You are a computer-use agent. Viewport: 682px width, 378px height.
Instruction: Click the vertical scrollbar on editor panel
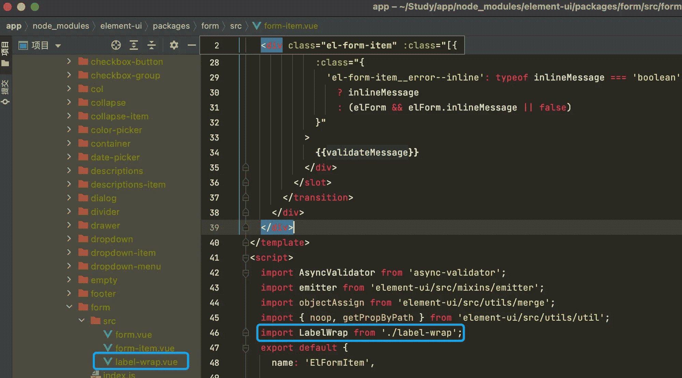click(678, 229)
